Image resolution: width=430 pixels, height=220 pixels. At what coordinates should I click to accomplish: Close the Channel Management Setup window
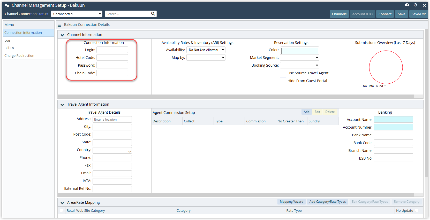(424, 5)
